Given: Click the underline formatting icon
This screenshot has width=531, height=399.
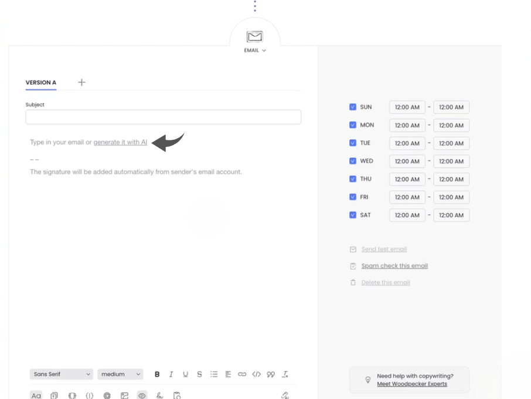Looking at the screenshot, I should click(x=185, y=374).
